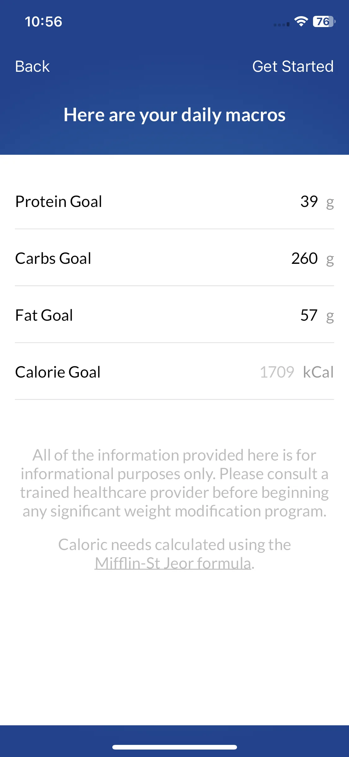Edit the Fat Goal value 57
The image size is (349, 757).
coord(309,315)
